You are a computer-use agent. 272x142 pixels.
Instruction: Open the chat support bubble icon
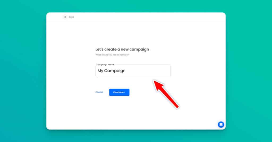click(221, 125)
